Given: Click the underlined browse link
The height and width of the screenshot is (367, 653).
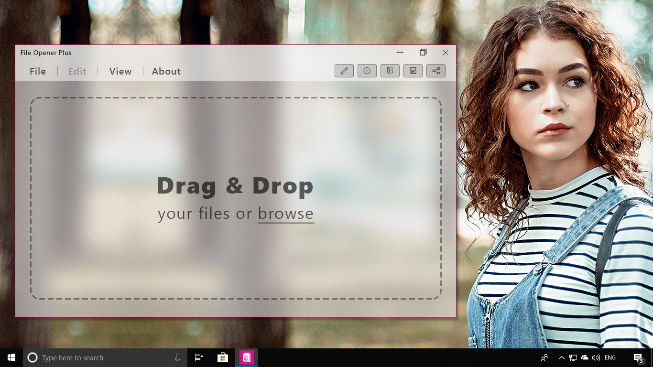Looking at the screenshot, I should click(286, 214).
